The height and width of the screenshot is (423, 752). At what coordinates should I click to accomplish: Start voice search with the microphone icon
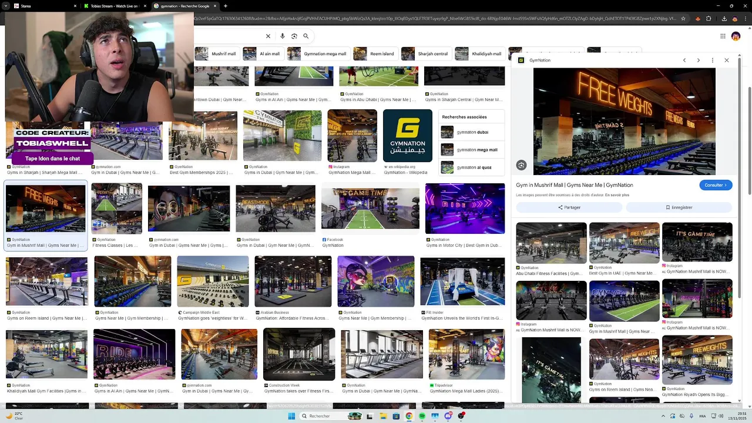point(283,36)
